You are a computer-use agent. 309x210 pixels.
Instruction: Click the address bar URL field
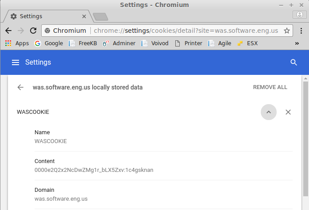tap(186, 31)
